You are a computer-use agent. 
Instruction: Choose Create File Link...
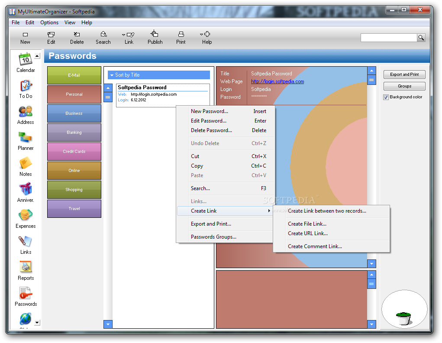pos(332,224)
